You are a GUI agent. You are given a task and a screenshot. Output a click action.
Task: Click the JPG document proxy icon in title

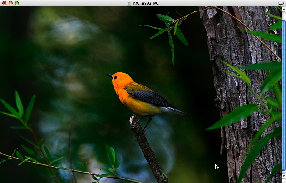point(129,3)
